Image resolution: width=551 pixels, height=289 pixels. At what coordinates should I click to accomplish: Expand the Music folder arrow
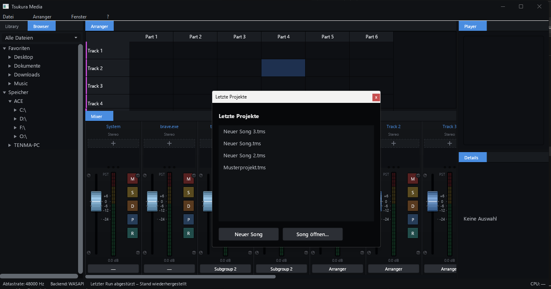10,84
